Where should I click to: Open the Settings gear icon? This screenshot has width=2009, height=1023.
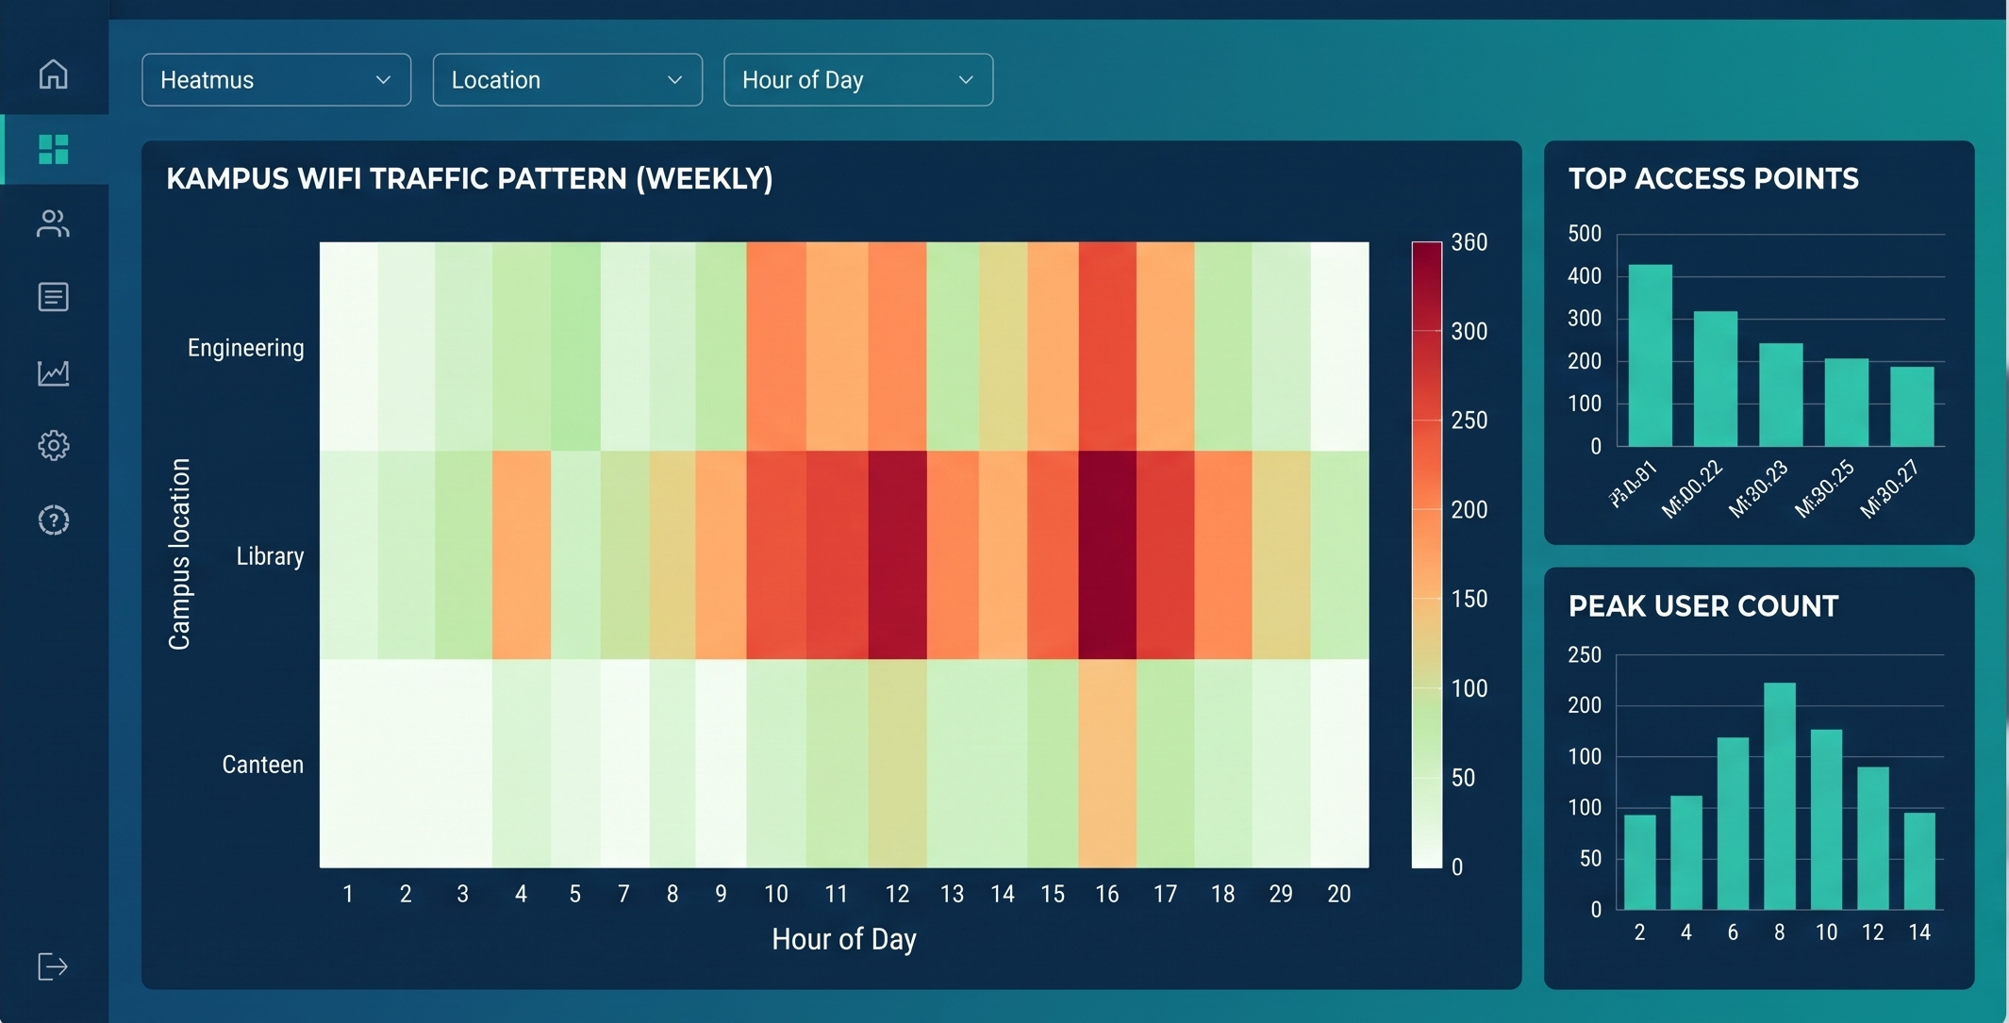pos(54,445)
